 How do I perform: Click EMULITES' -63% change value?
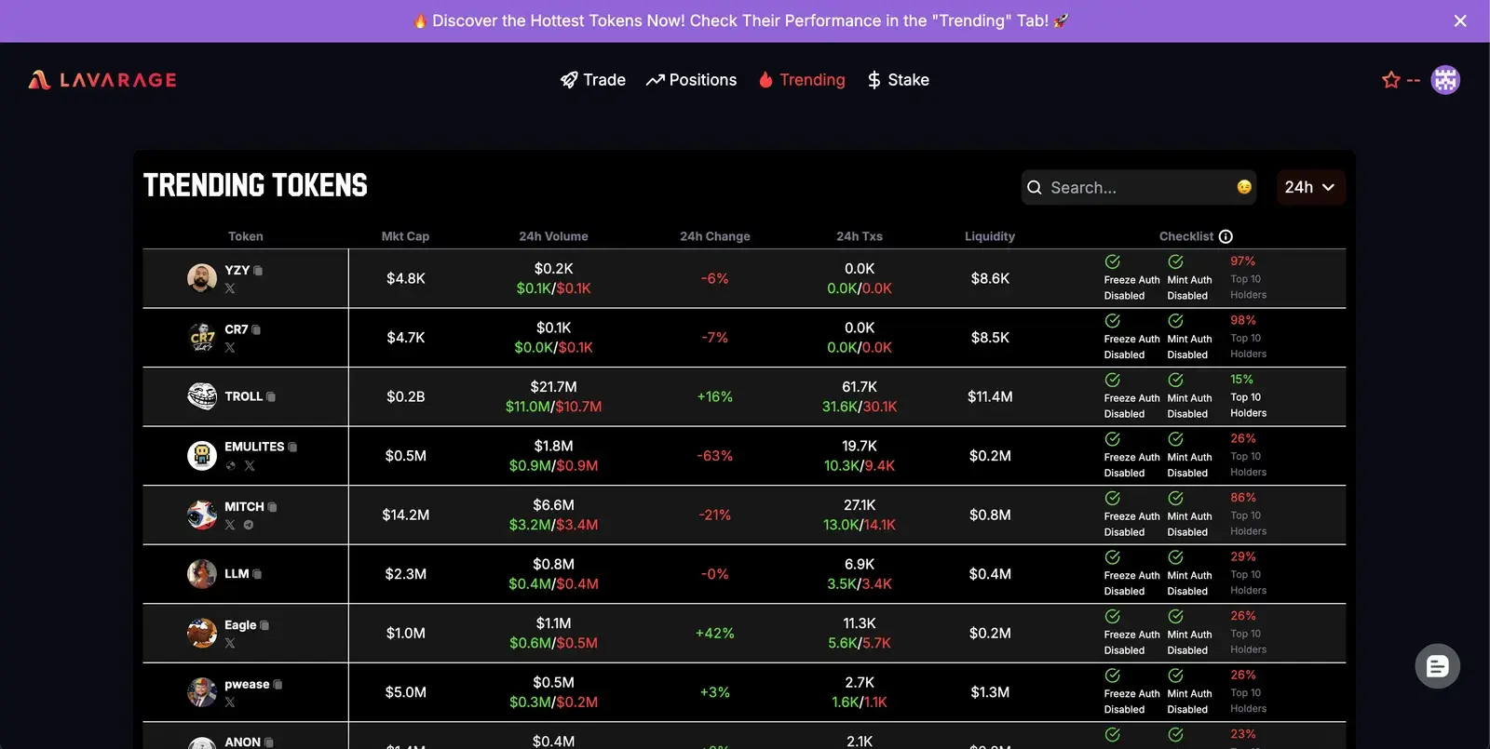(x=715, y=456)
